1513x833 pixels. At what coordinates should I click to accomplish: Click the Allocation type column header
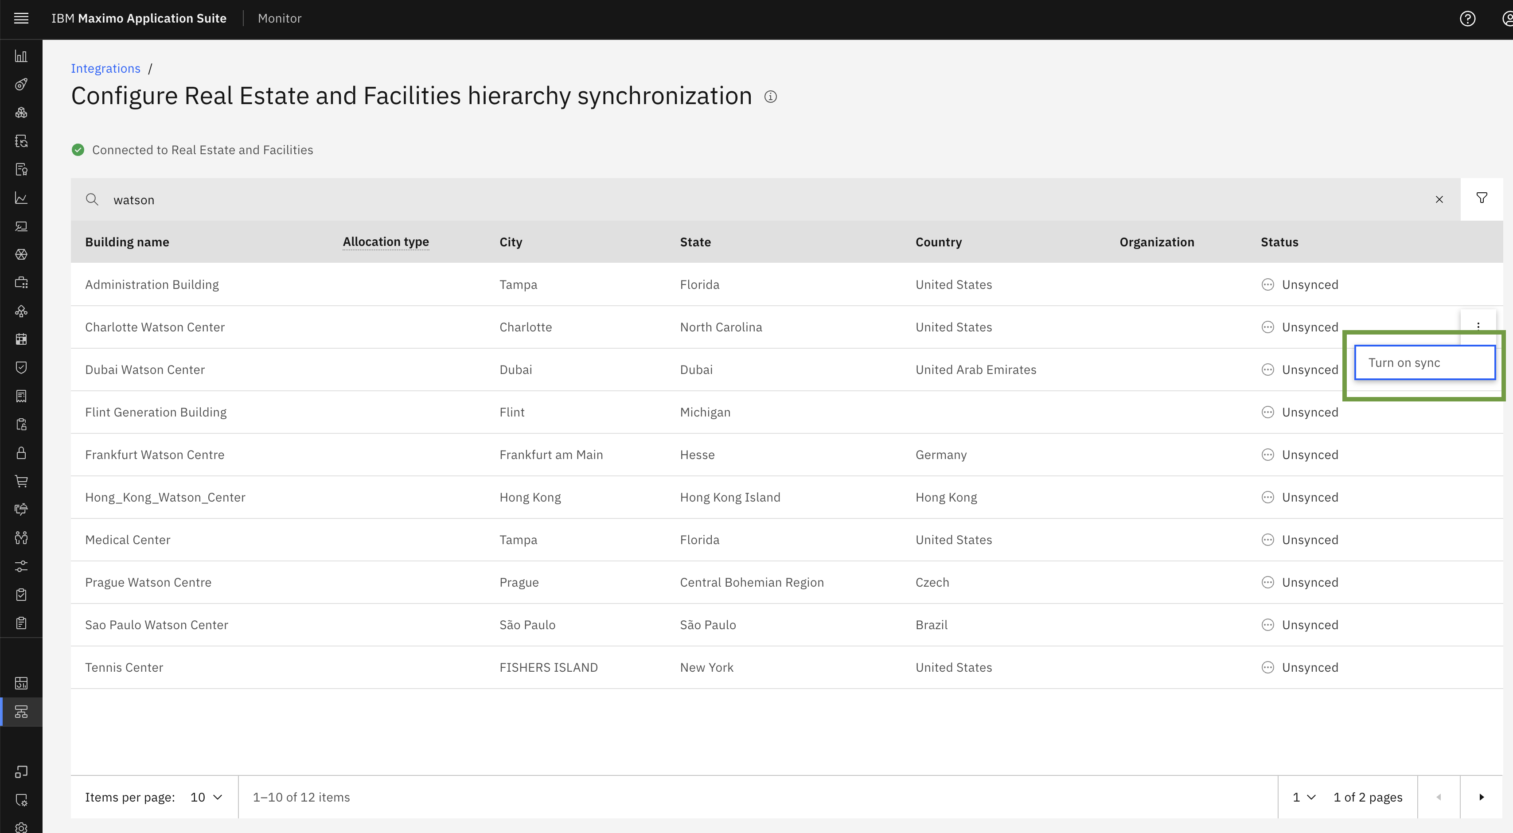386,242
